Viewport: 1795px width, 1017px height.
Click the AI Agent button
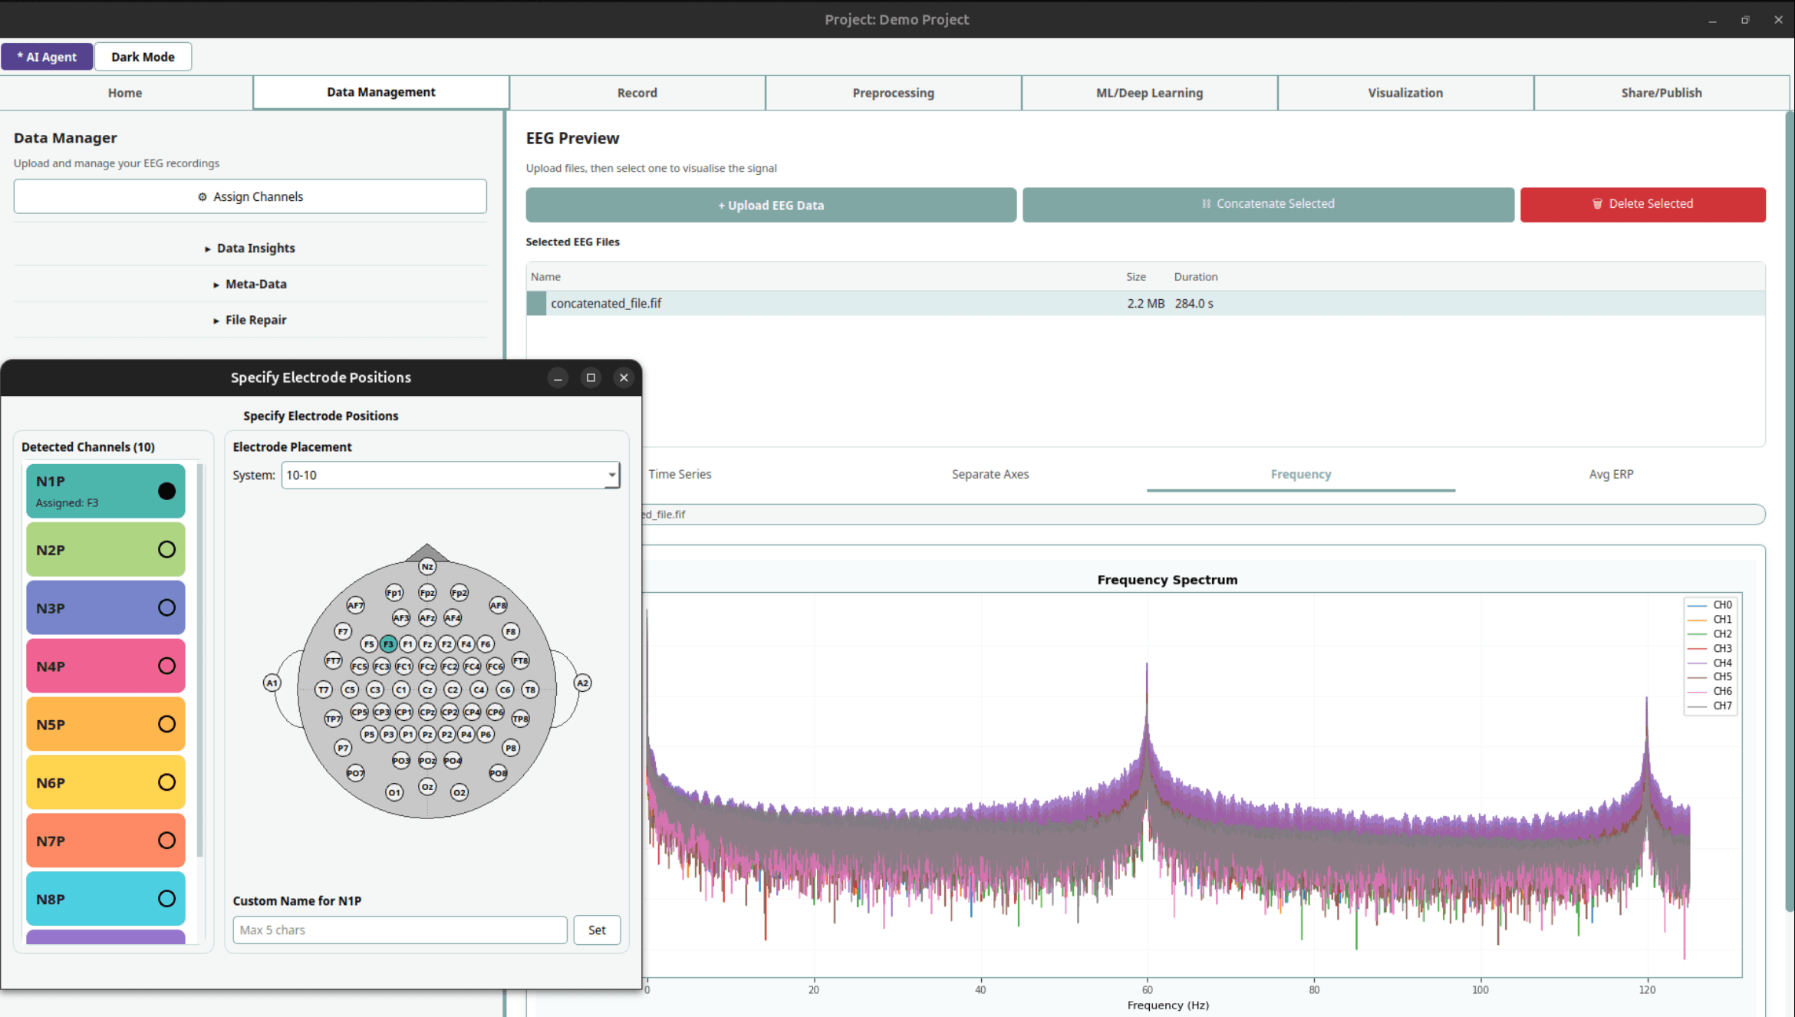tap(47, 57)
